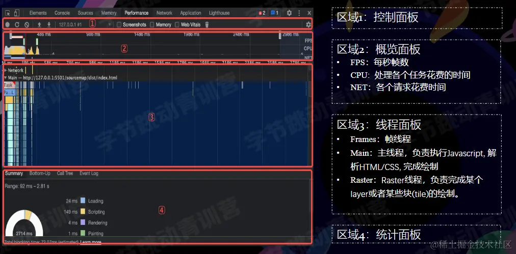Click the blue issues count badge

pos(274,13)
